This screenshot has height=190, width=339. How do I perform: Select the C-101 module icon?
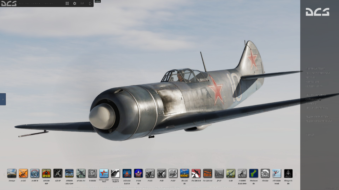[92, 173]
